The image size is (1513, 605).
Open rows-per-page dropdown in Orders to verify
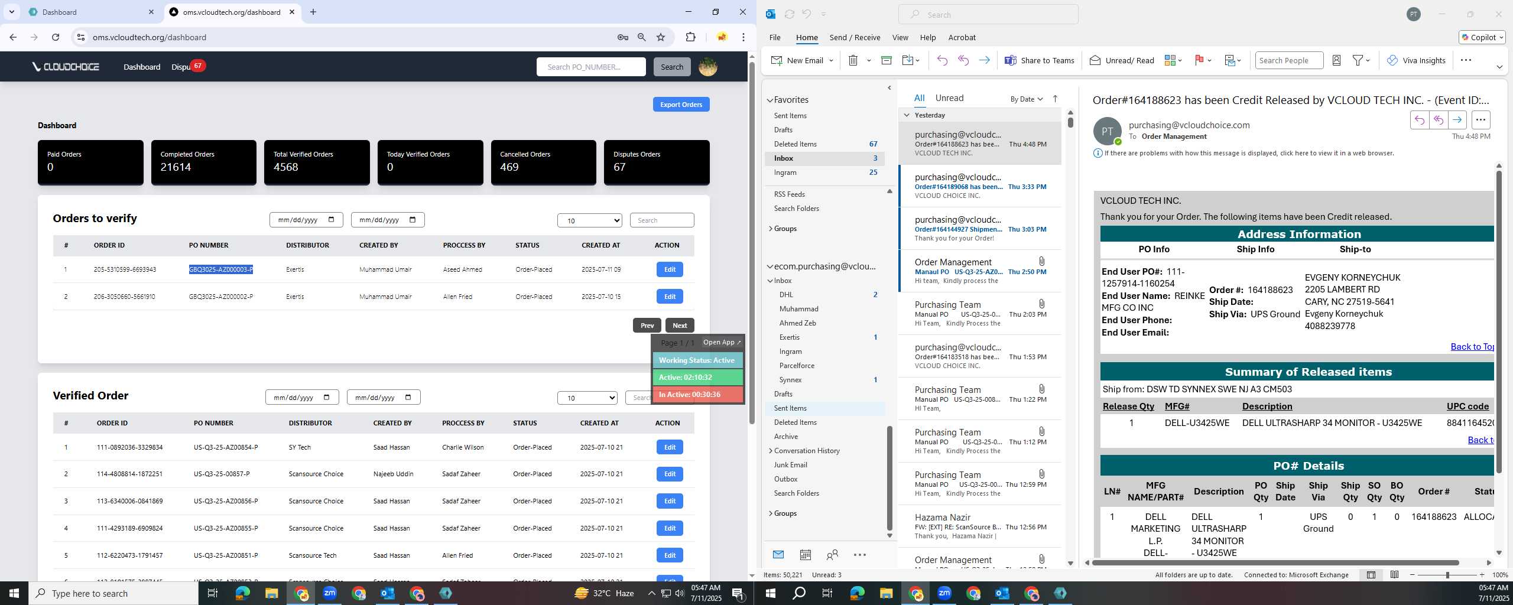point(589,220)
